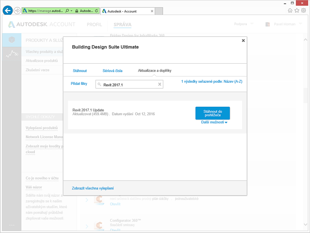
Task: Select the Aktualizace a doplňky tab
Action: 155,70
